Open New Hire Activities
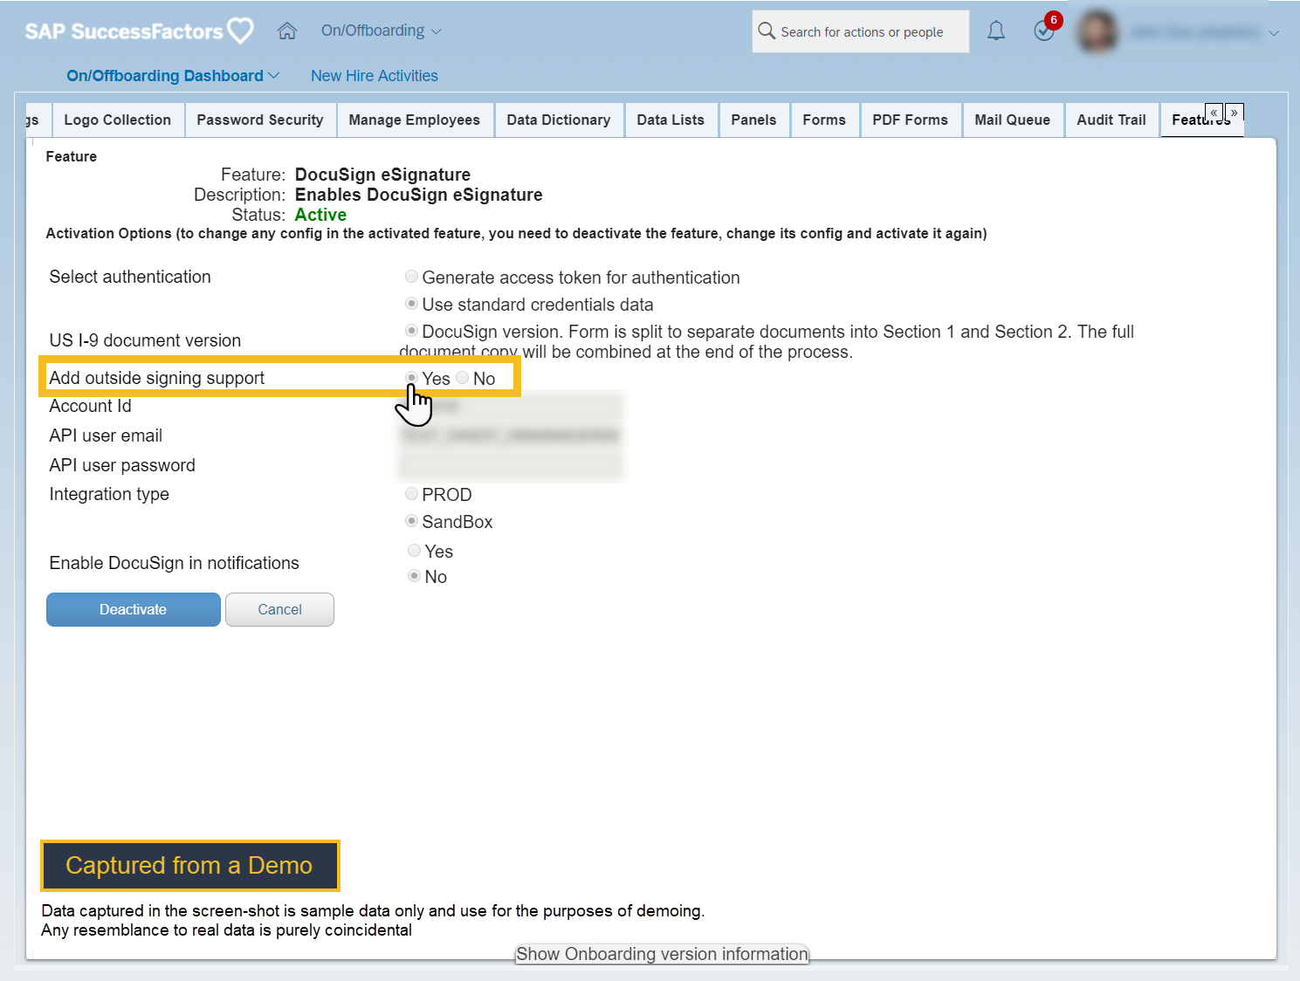Viewport: 1300px width, 981px height. click(x=375, y=76)
